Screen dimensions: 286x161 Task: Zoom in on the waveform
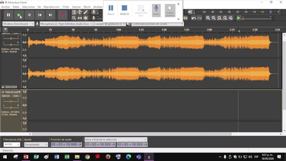pos(208,18)
